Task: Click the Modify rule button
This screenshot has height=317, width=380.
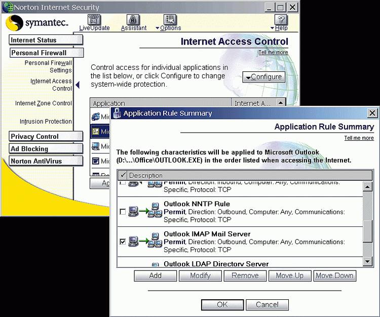Action: point(200,275)
